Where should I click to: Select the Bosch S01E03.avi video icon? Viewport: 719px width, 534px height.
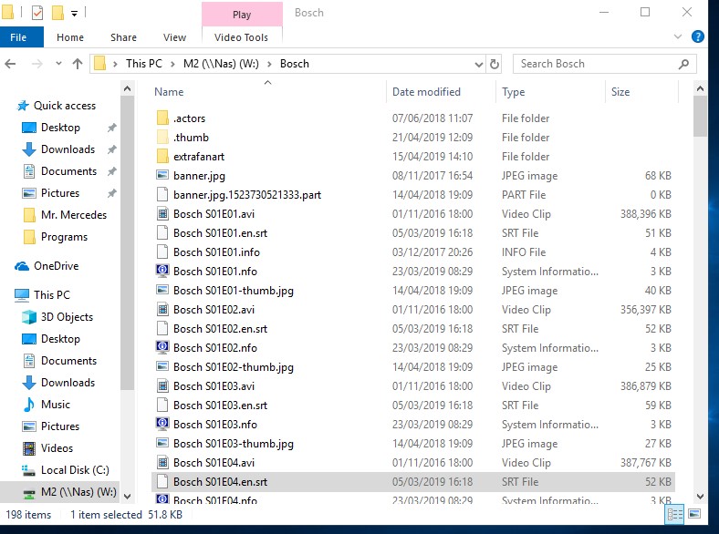click(x=162, y=386)
